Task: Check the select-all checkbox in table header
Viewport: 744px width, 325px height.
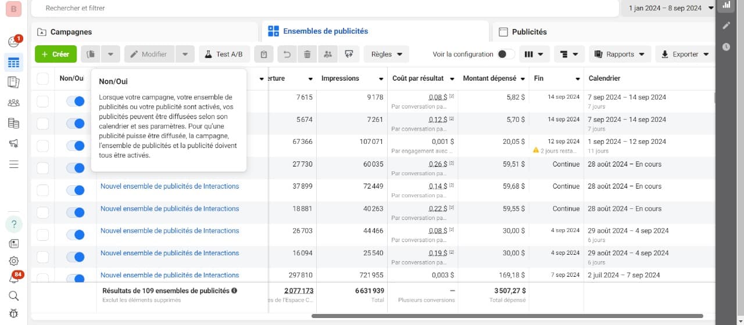Action: pyautogui.click(x=43, y=78)
